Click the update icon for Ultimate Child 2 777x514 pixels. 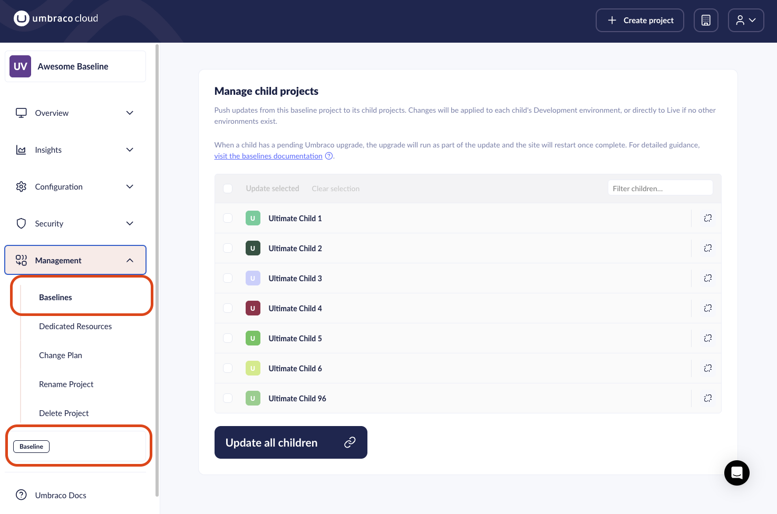708,248
